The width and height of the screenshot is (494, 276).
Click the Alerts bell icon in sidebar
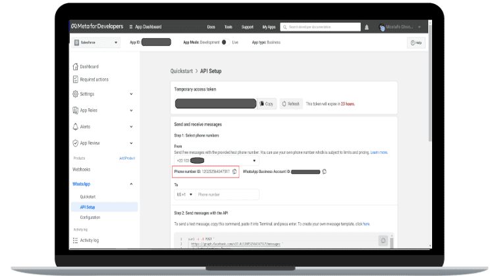pos(75,127)
